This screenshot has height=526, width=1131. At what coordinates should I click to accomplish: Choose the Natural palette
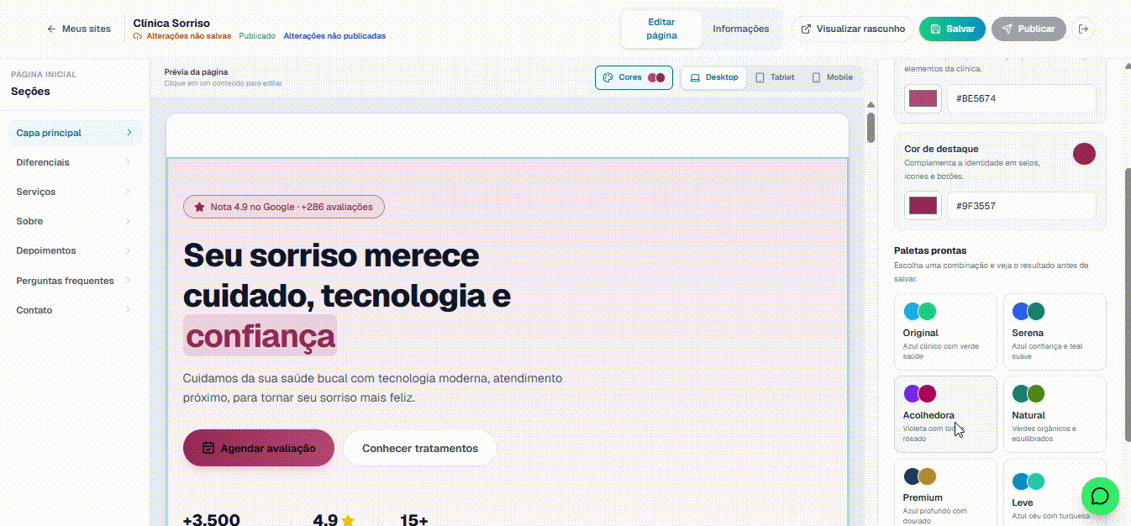1055,414
